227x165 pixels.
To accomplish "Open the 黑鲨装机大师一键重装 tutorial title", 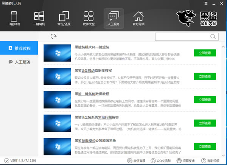I will point(92,47).
